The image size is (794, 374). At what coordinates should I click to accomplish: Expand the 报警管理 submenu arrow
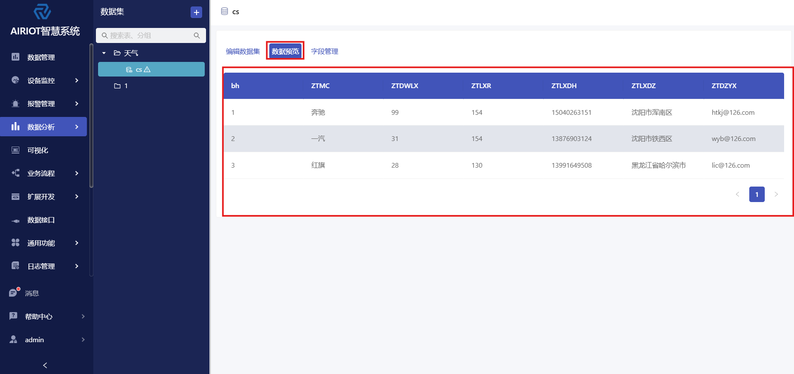[x=77, y=104]
